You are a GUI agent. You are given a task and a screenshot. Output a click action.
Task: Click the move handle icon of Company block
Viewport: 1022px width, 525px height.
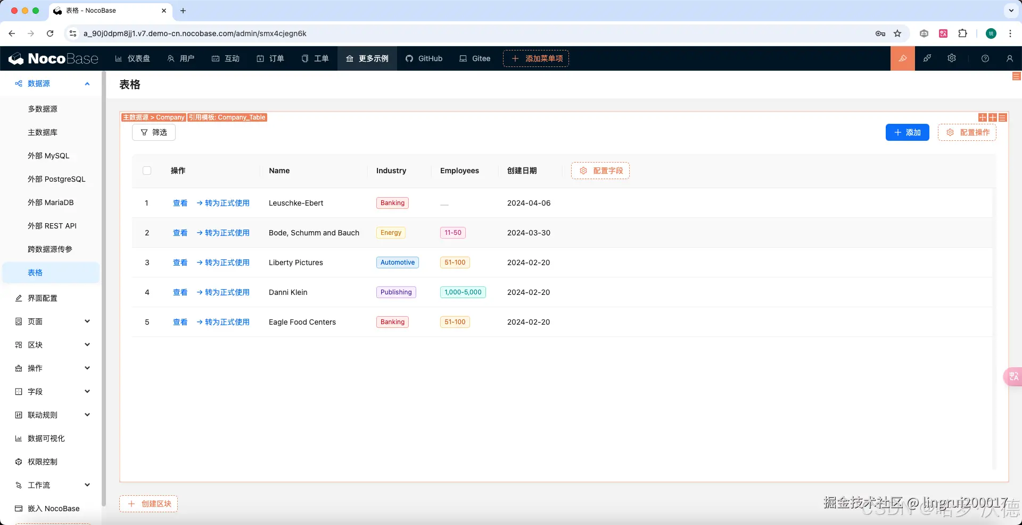click(x=983, y=117)
